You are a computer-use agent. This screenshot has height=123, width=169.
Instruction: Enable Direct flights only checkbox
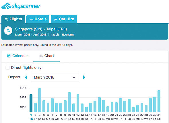point(7,68)
